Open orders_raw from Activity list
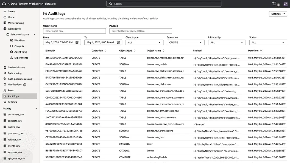Viewport: 290px width, 163px height. 14,127
